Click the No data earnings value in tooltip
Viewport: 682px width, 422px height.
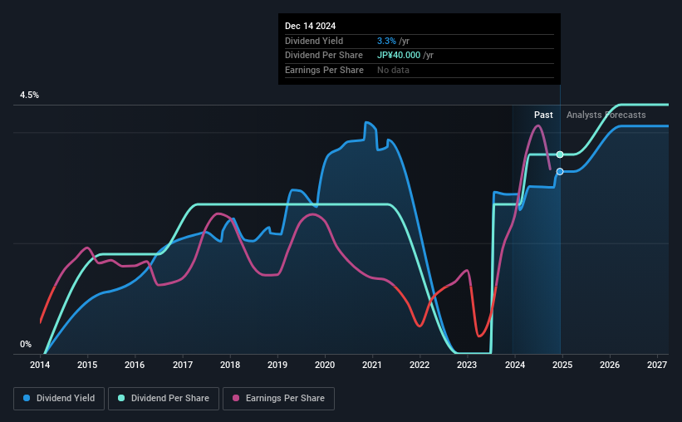tap(393, 70)
